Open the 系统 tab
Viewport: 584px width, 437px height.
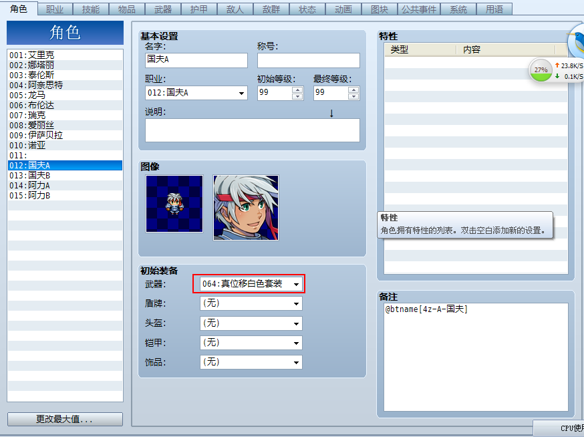pos(458,9)
